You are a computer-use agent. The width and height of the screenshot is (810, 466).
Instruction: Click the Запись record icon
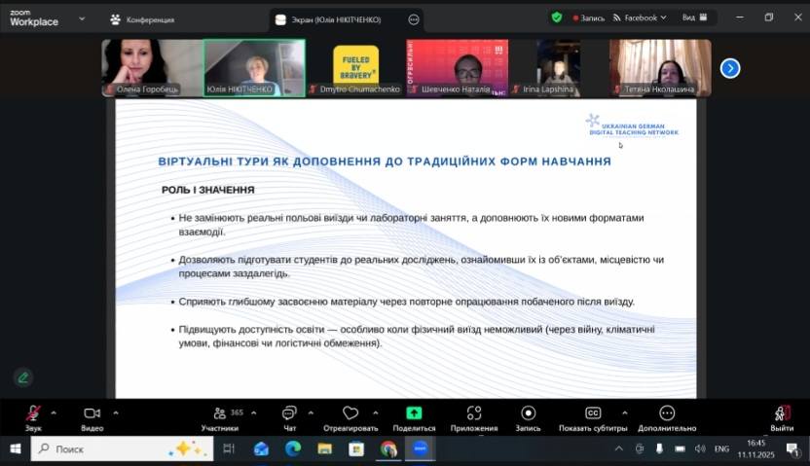click(528, 413)
